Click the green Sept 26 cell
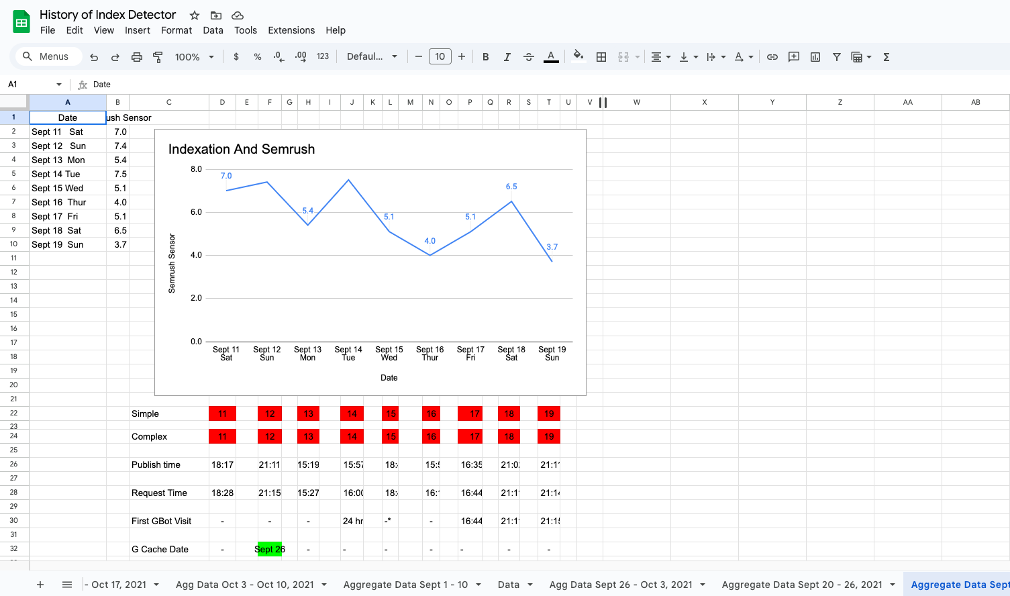The height and width of the screenshot is (596, 1010). tap(270, 549)
